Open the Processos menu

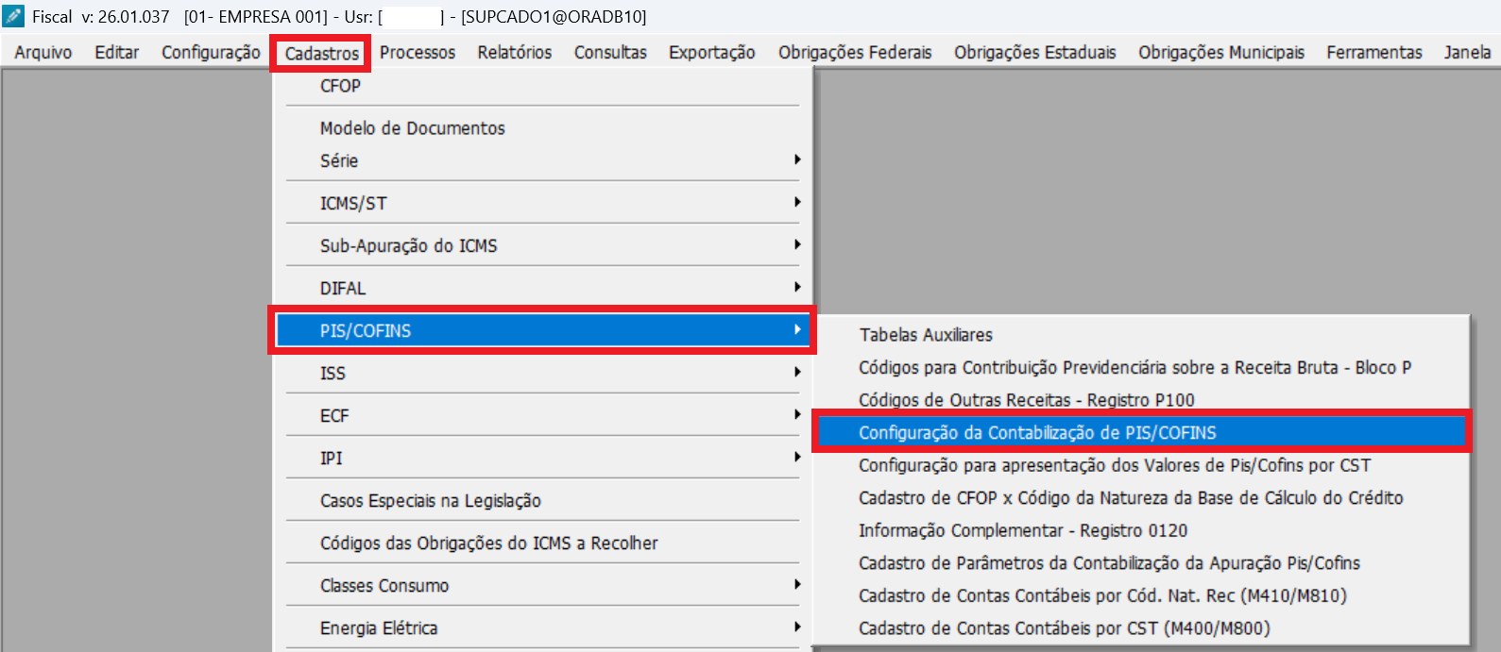point(418,52)
